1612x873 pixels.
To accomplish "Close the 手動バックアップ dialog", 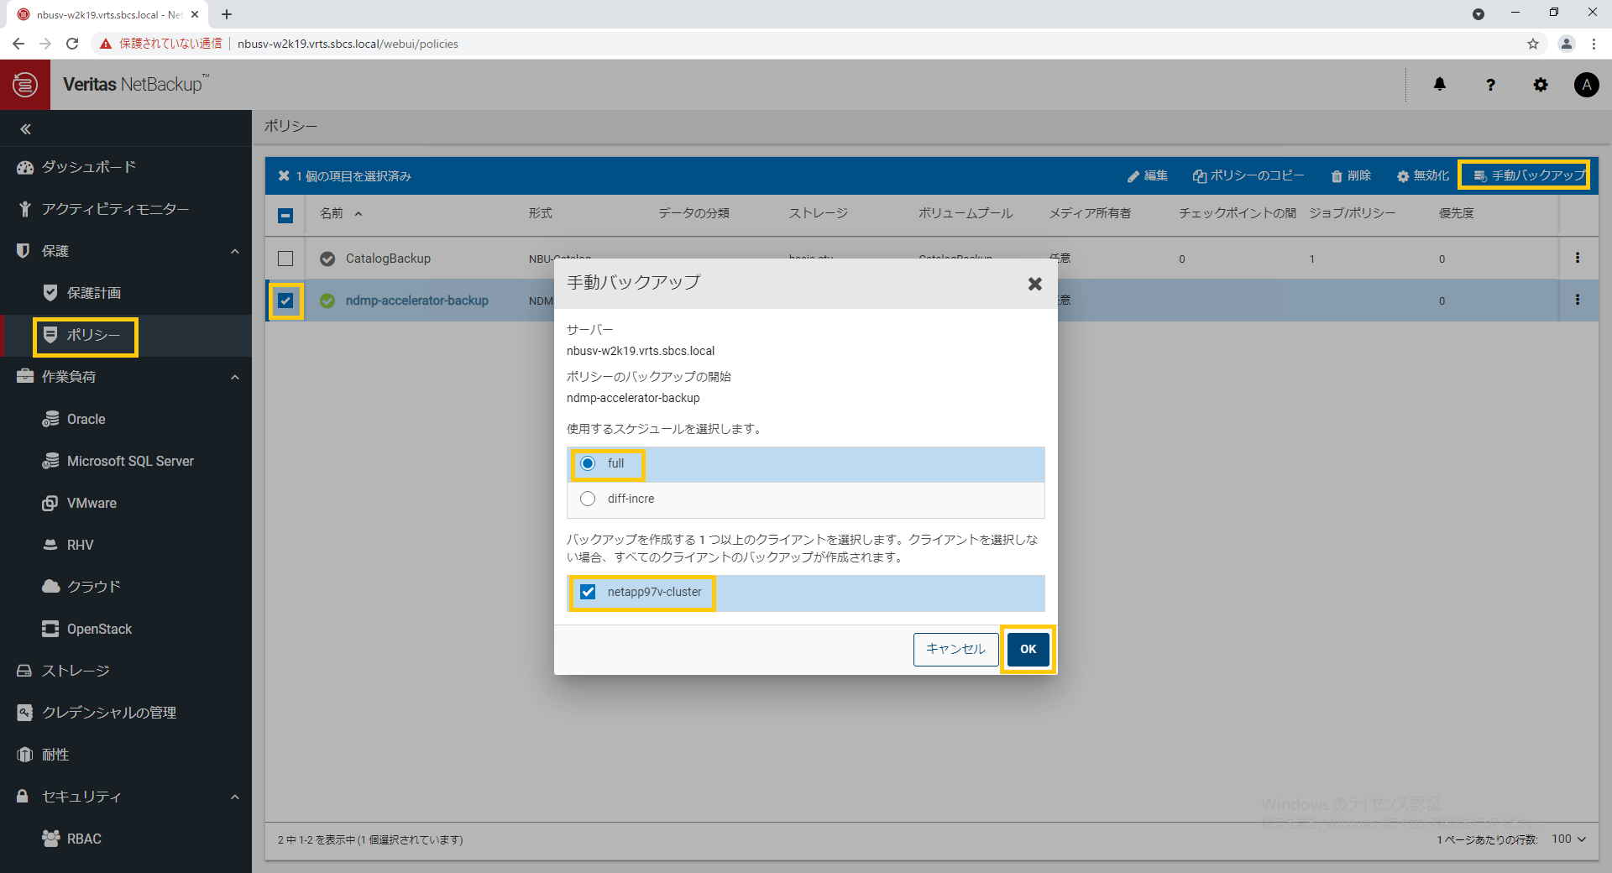I will (1035, 284).
